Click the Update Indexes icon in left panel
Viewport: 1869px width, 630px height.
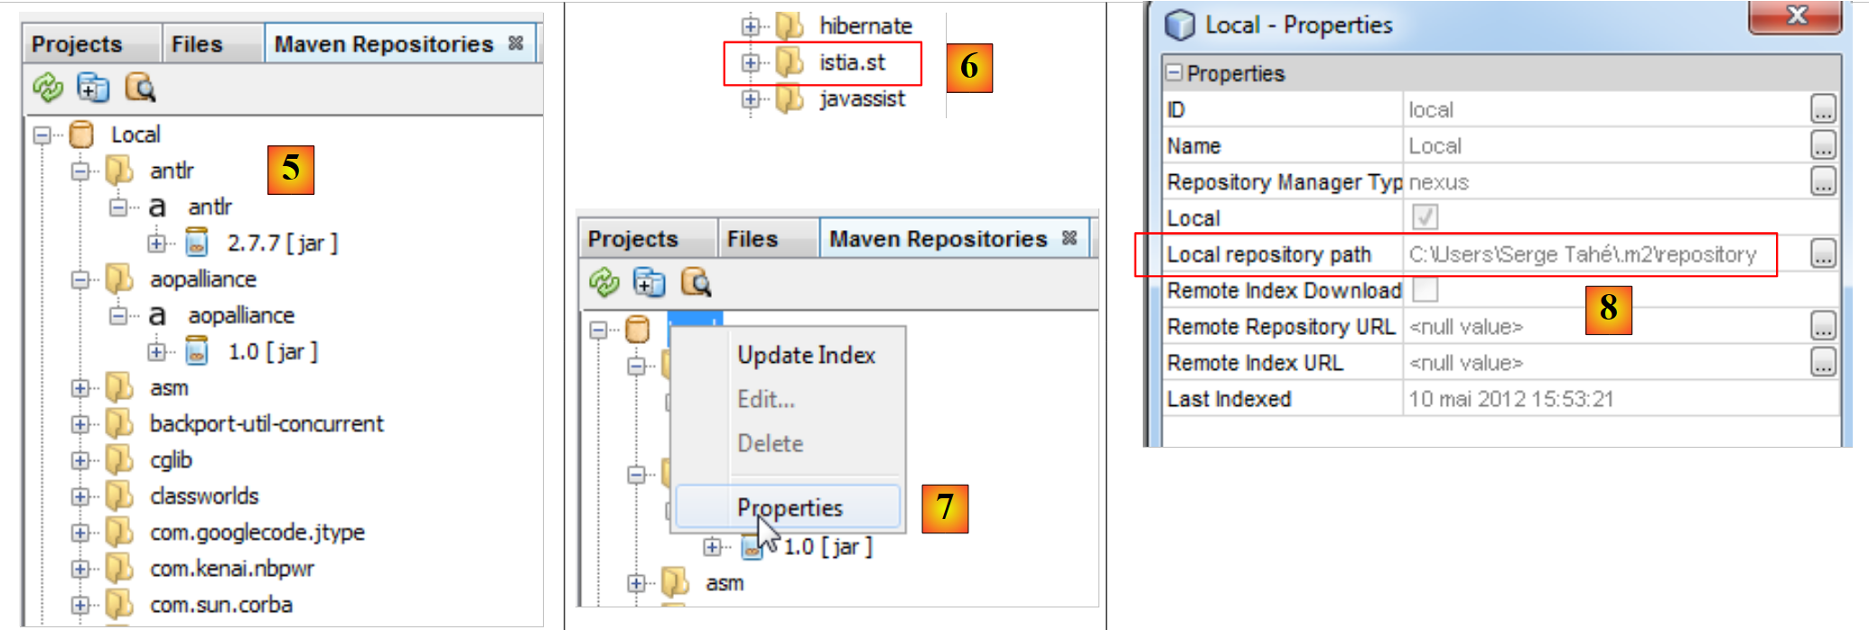47,88
